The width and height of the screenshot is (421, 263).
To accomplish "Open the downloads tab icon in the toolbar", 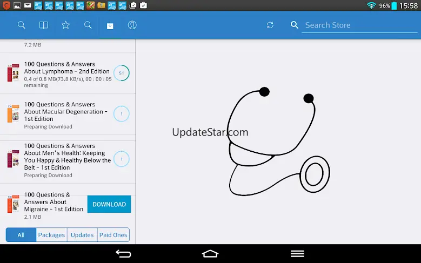I will click(110, 25).
